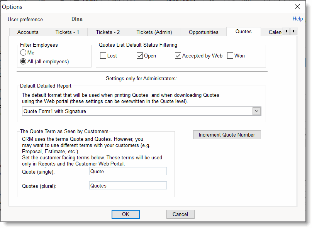Go to the Tickets - 2 tab
Viewport: 312px width, 228px height.
(x=108, y=32)
